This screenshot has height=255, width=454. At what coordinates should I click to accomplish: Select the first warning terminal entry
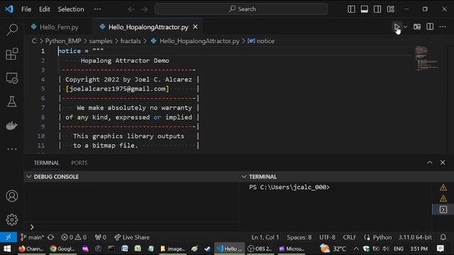click(443, 188)
